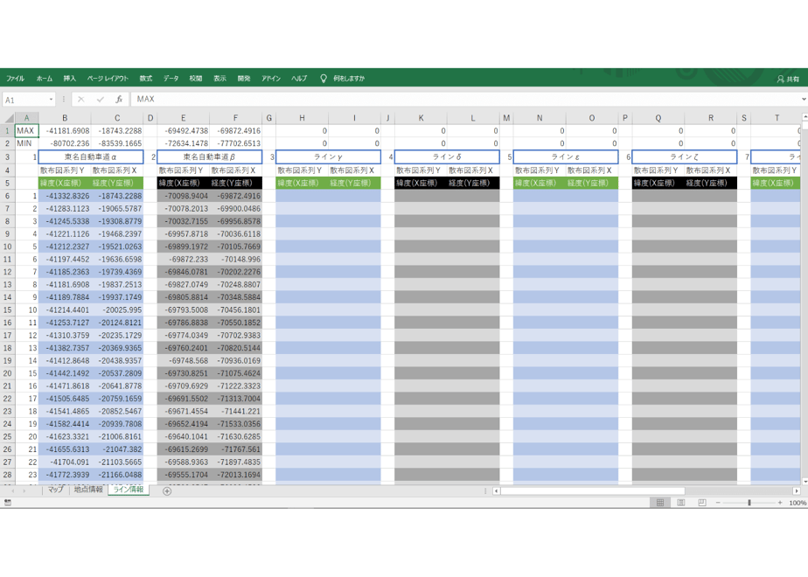Click the zoom slider handle
Image resolution: width=808 pixels, height=577 pixels.
(x=749, y=503)
